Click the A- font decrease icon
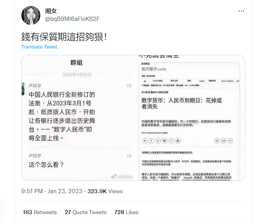This screenshot has height=224, width=255. pos(230,141)
